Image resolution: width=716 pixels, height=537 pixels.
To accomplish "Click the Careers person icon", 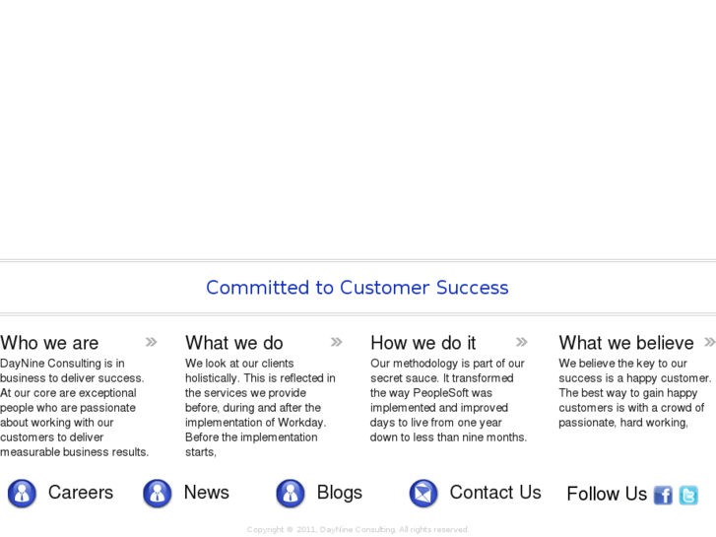I will pyautogui.click(x=22, y=493).
